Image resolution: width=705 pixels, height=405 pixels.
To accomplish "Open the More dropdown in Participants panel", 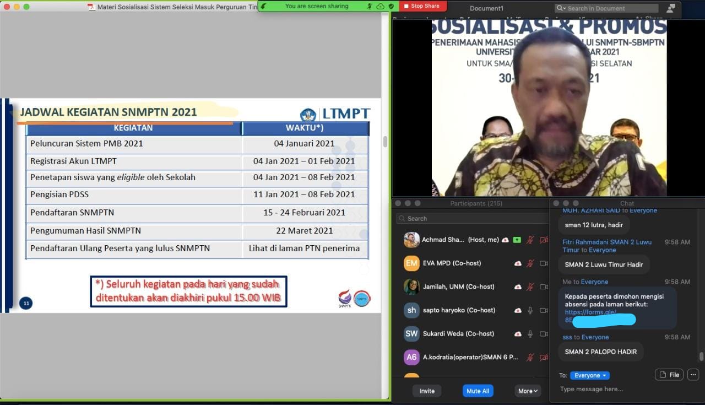I will [528, 391].
